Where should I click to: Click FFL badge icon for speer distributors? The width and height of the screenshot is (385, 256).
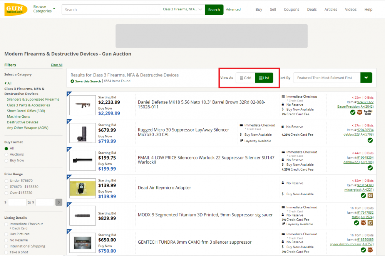click(x=370, y=250)
